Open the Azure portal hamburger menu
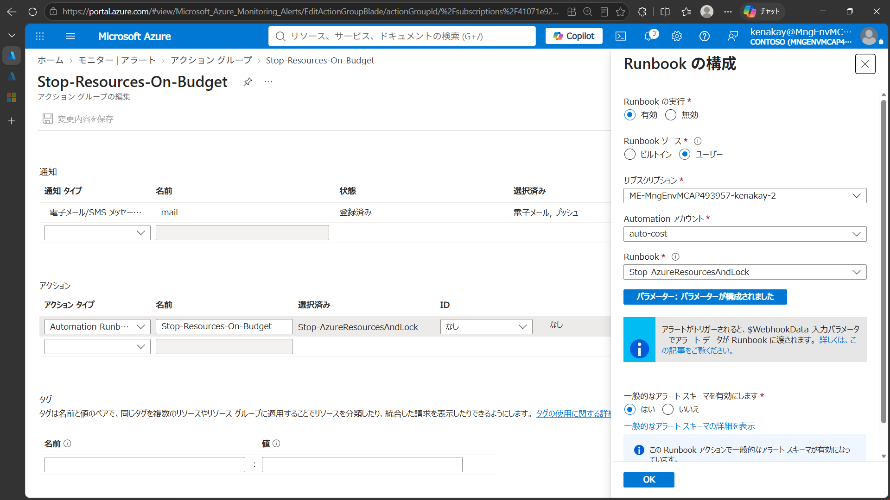890x500 pixels. click(70, 36)
